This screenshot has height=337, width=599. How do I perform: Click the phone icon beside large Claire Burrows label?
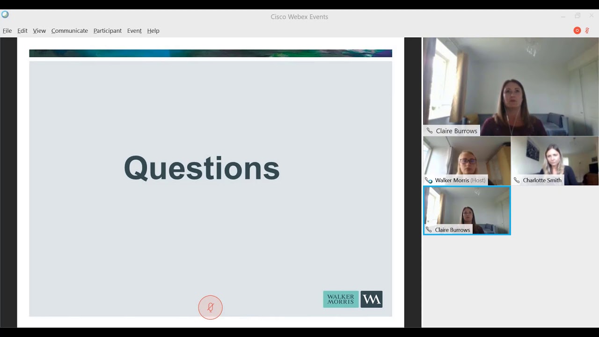430,131
